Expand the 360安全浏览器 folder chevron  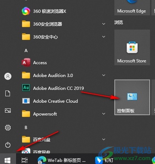click(x=104, y=24)
